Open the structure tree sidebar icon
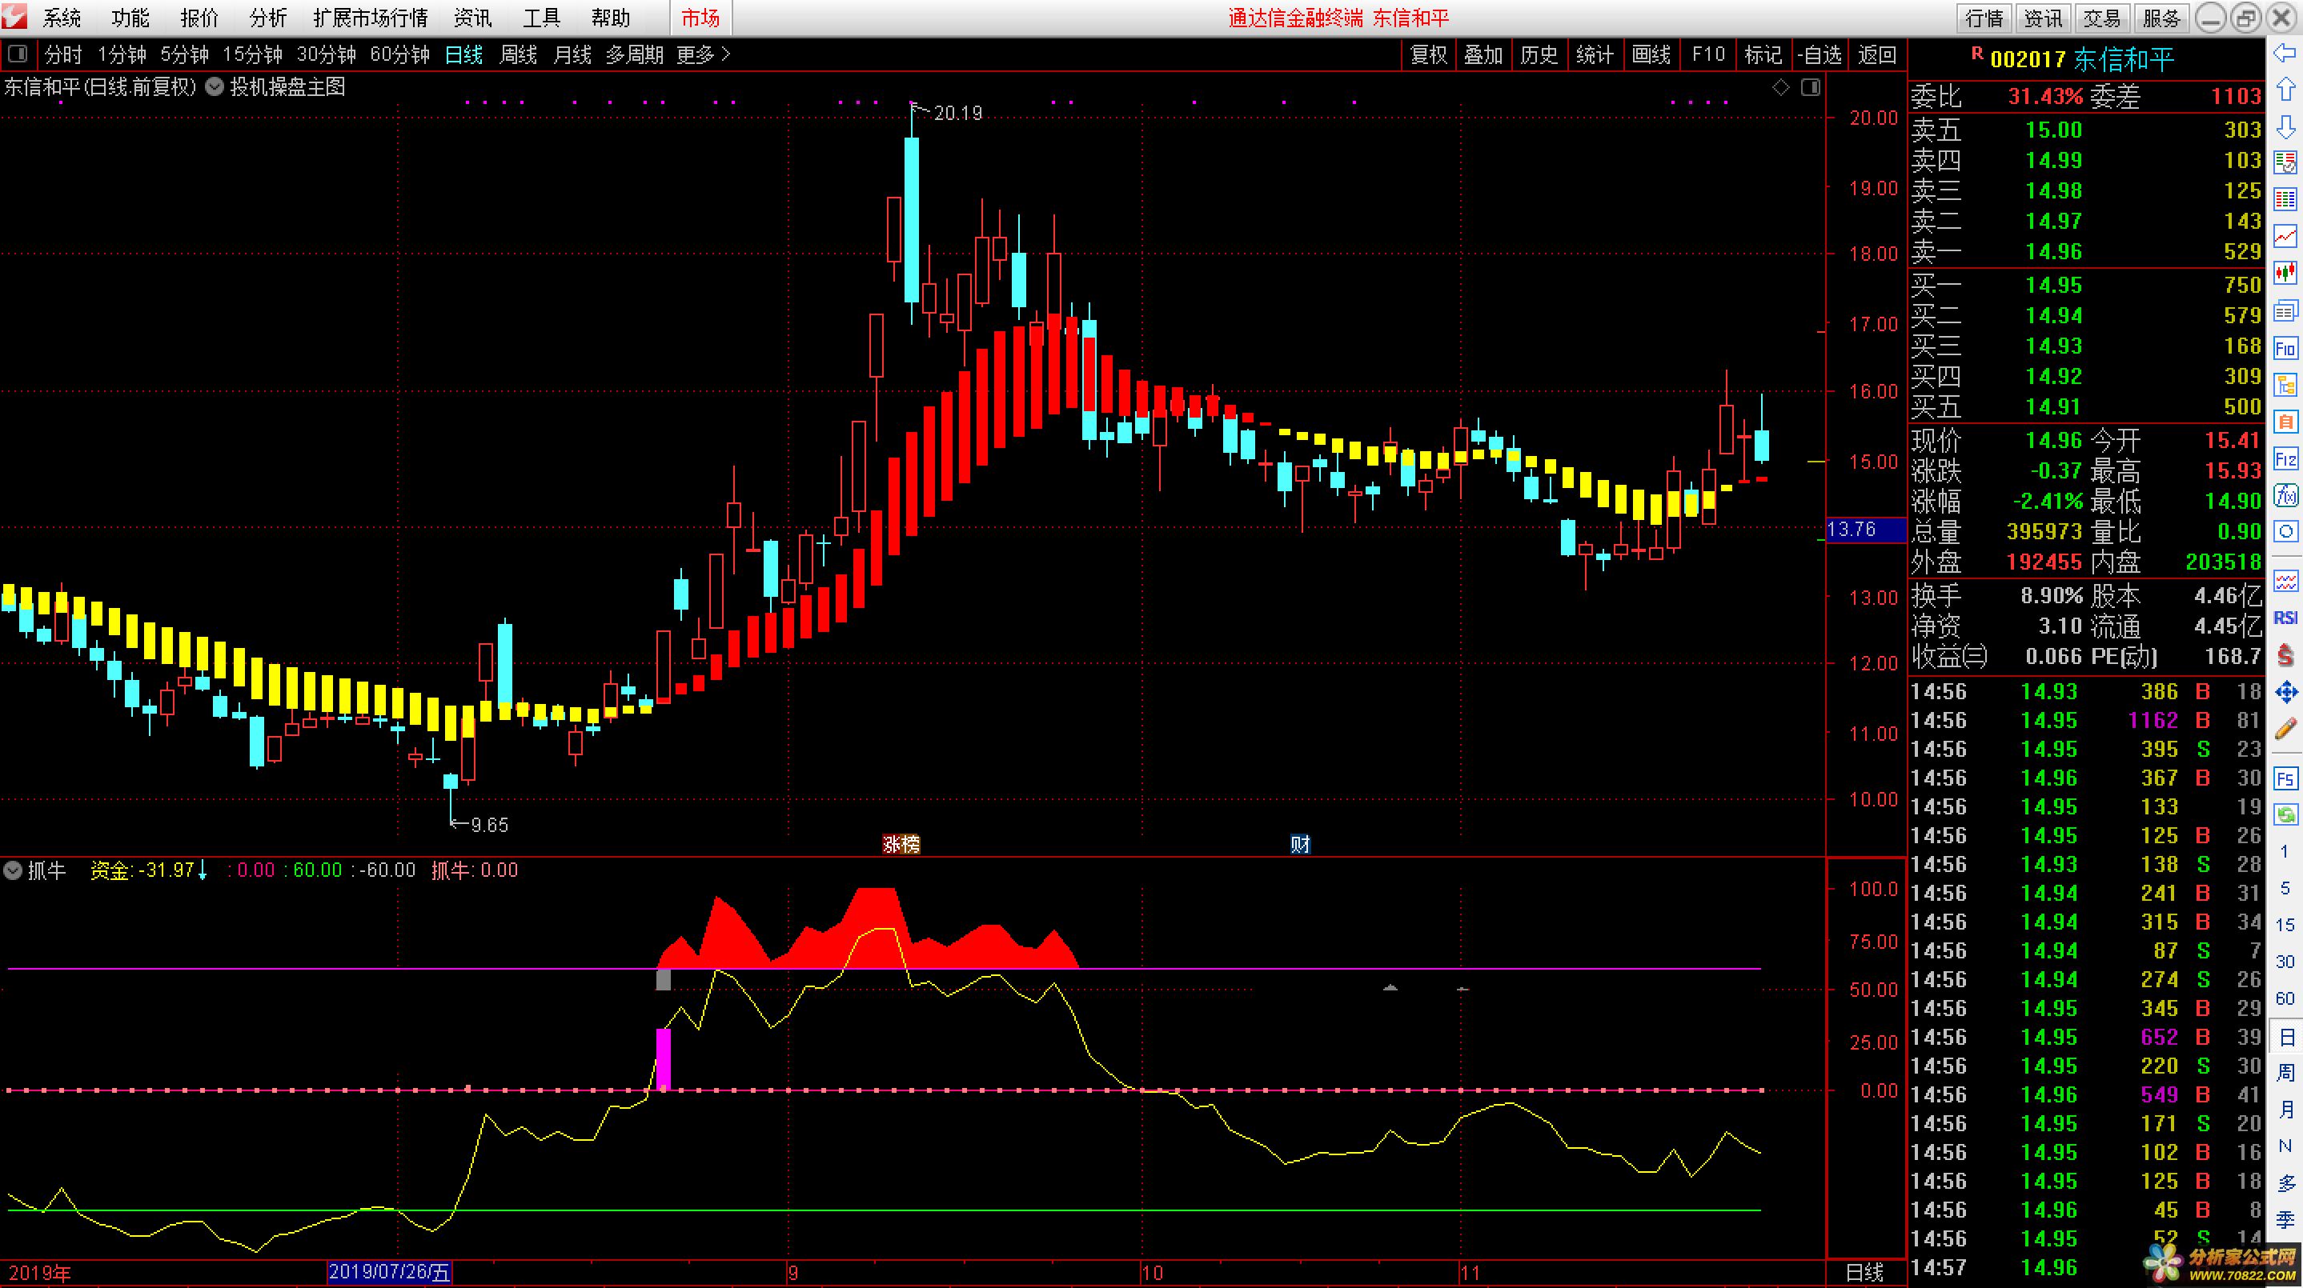The height and width of the screenshot is (1288, 2303). click(2286, 385)
